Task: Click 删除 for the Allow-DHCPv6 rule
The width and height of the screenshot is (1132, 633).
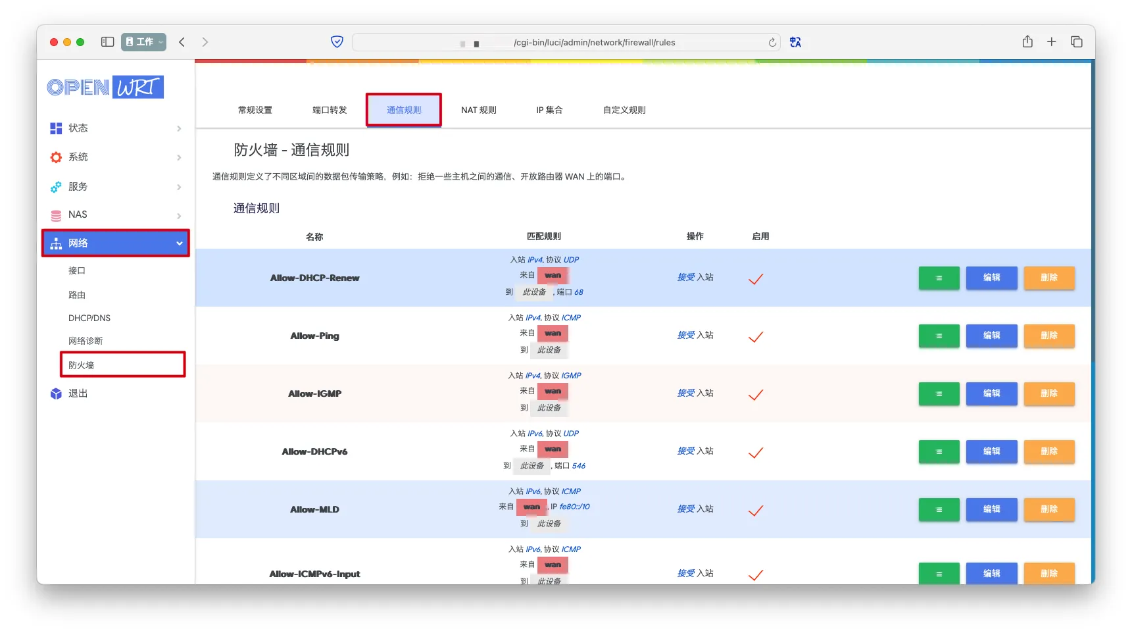Action: [1049, 451]
